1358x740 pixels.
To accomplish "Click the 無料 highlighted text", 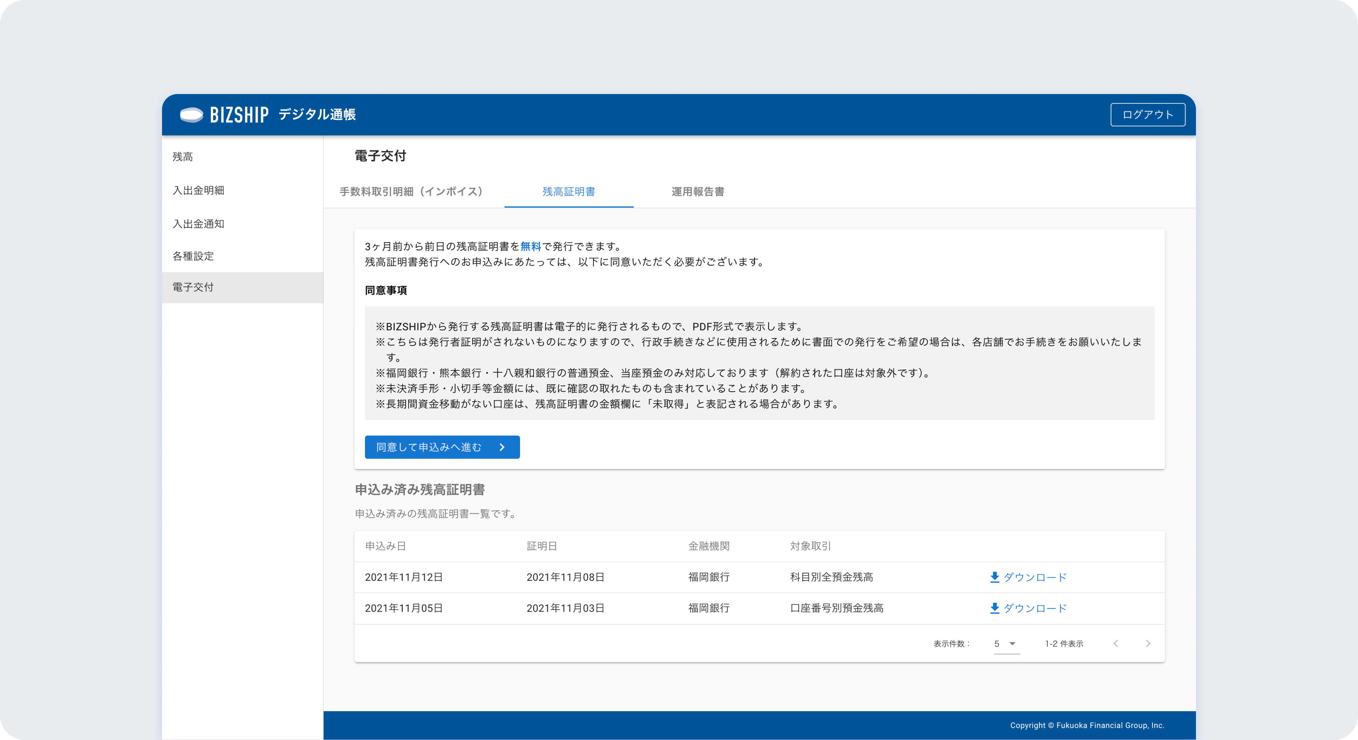I will point(530,246).
